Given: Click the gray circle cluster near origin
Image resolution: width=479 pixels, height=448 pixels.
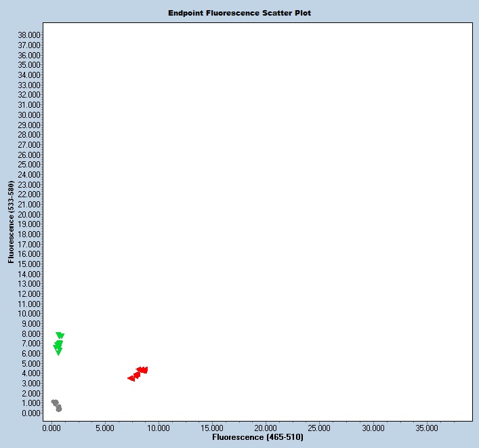Looking at the screenshot, I should [57, 405].
